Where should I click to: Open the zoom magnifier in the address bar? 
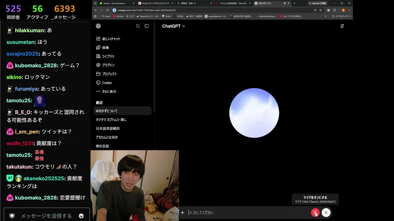pos(315,10)
